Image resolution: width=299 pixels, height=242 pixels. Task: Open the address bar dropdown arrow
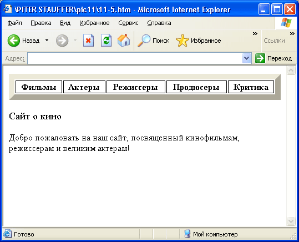[x=246, y=58]
